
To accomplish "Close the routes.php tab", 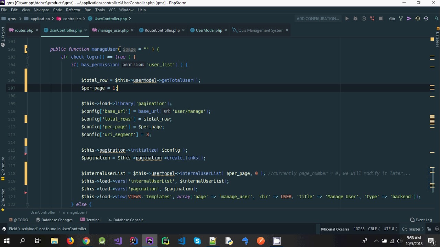I will 37,30.
